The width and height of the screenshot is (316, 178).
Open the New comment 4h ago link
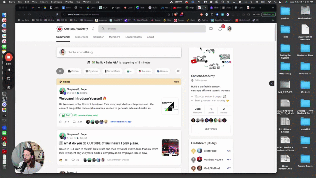point(121,122)
